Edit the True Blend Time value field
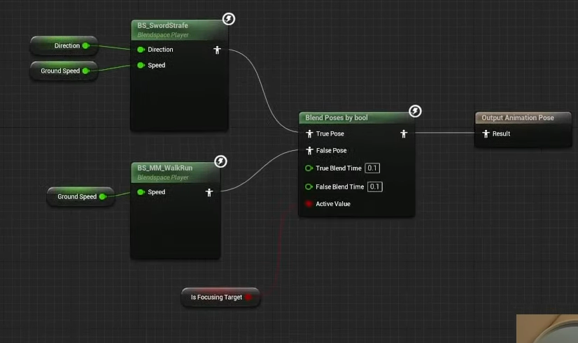578x343 pixels. pyautogui.click(x=373, y=168)
